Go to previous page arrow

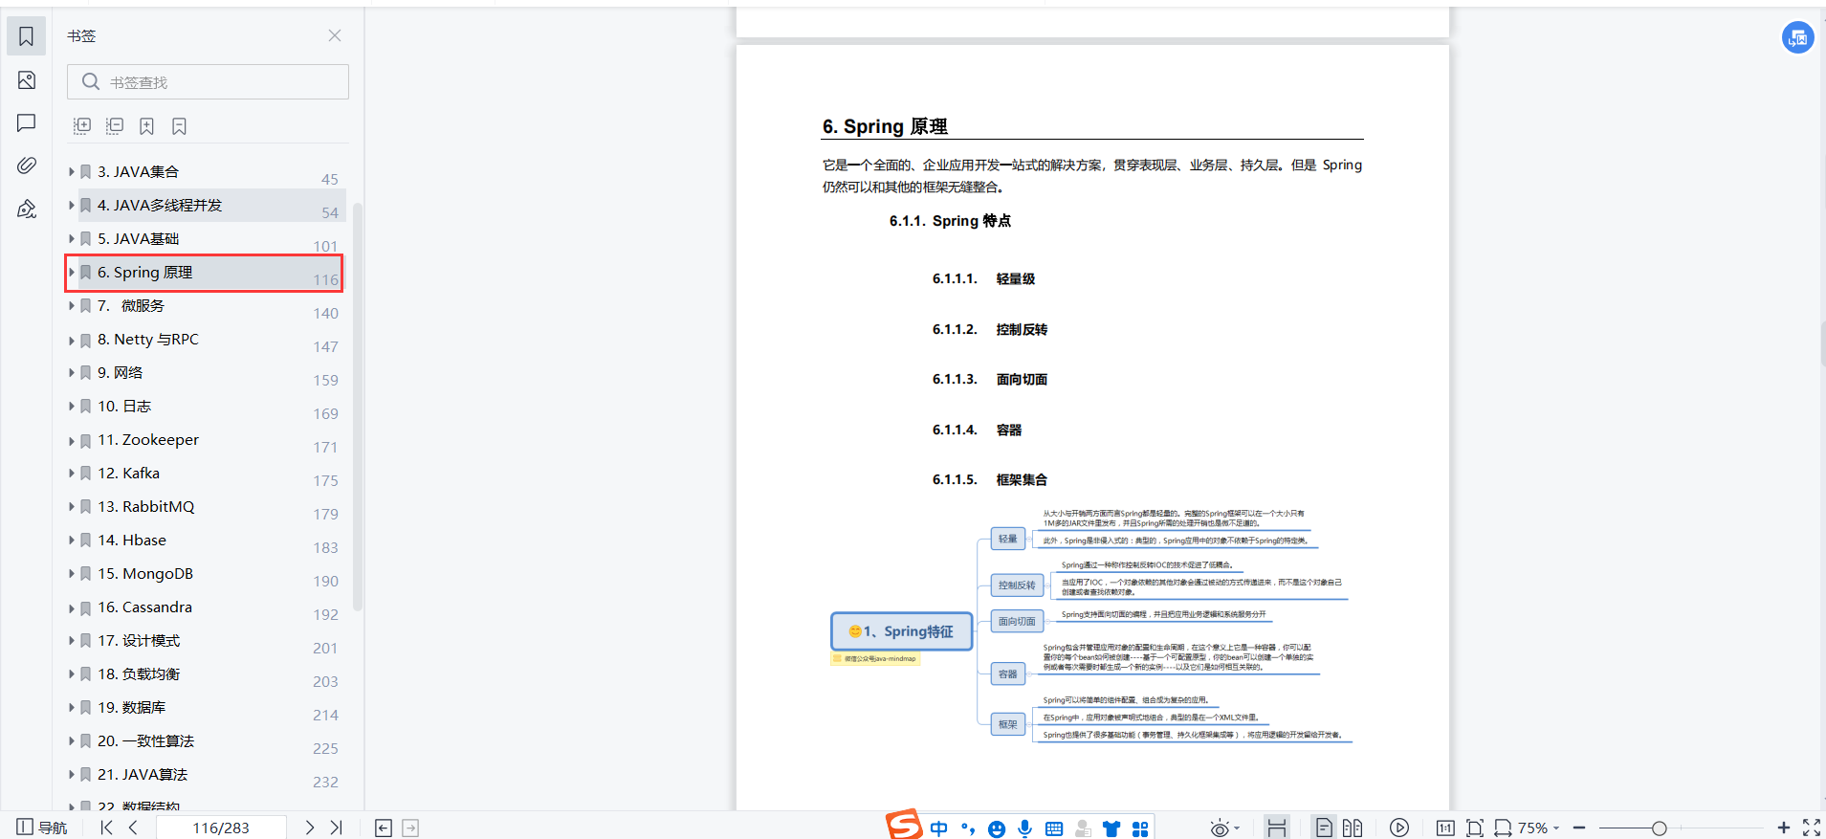click(x=133, y=828)
